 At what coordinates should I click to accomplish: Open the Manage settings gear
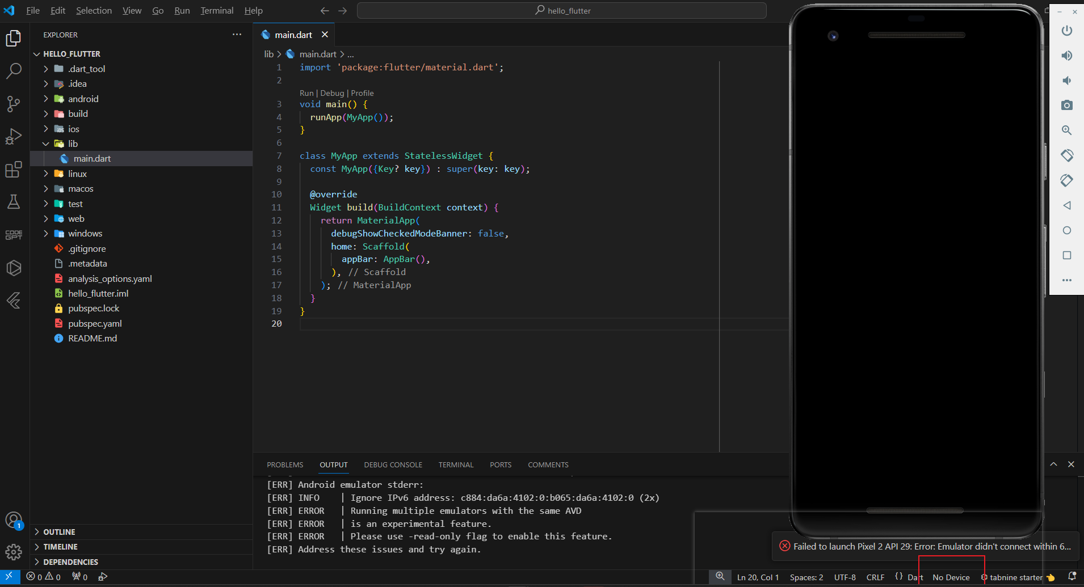tap(14, 552)
